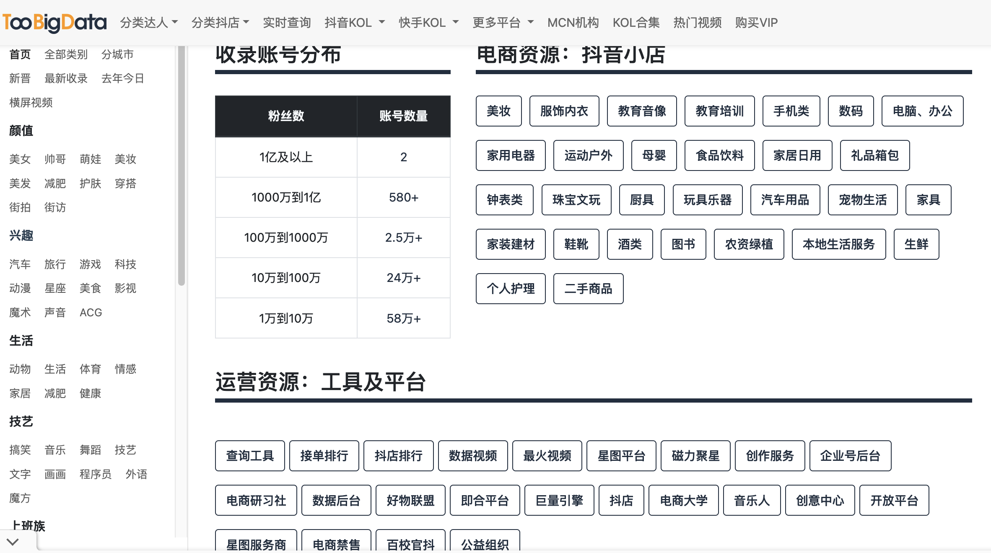Select 美女 category in sidebar
The width and height of the screenshot is (991, 553).
(x=20, y=159)
